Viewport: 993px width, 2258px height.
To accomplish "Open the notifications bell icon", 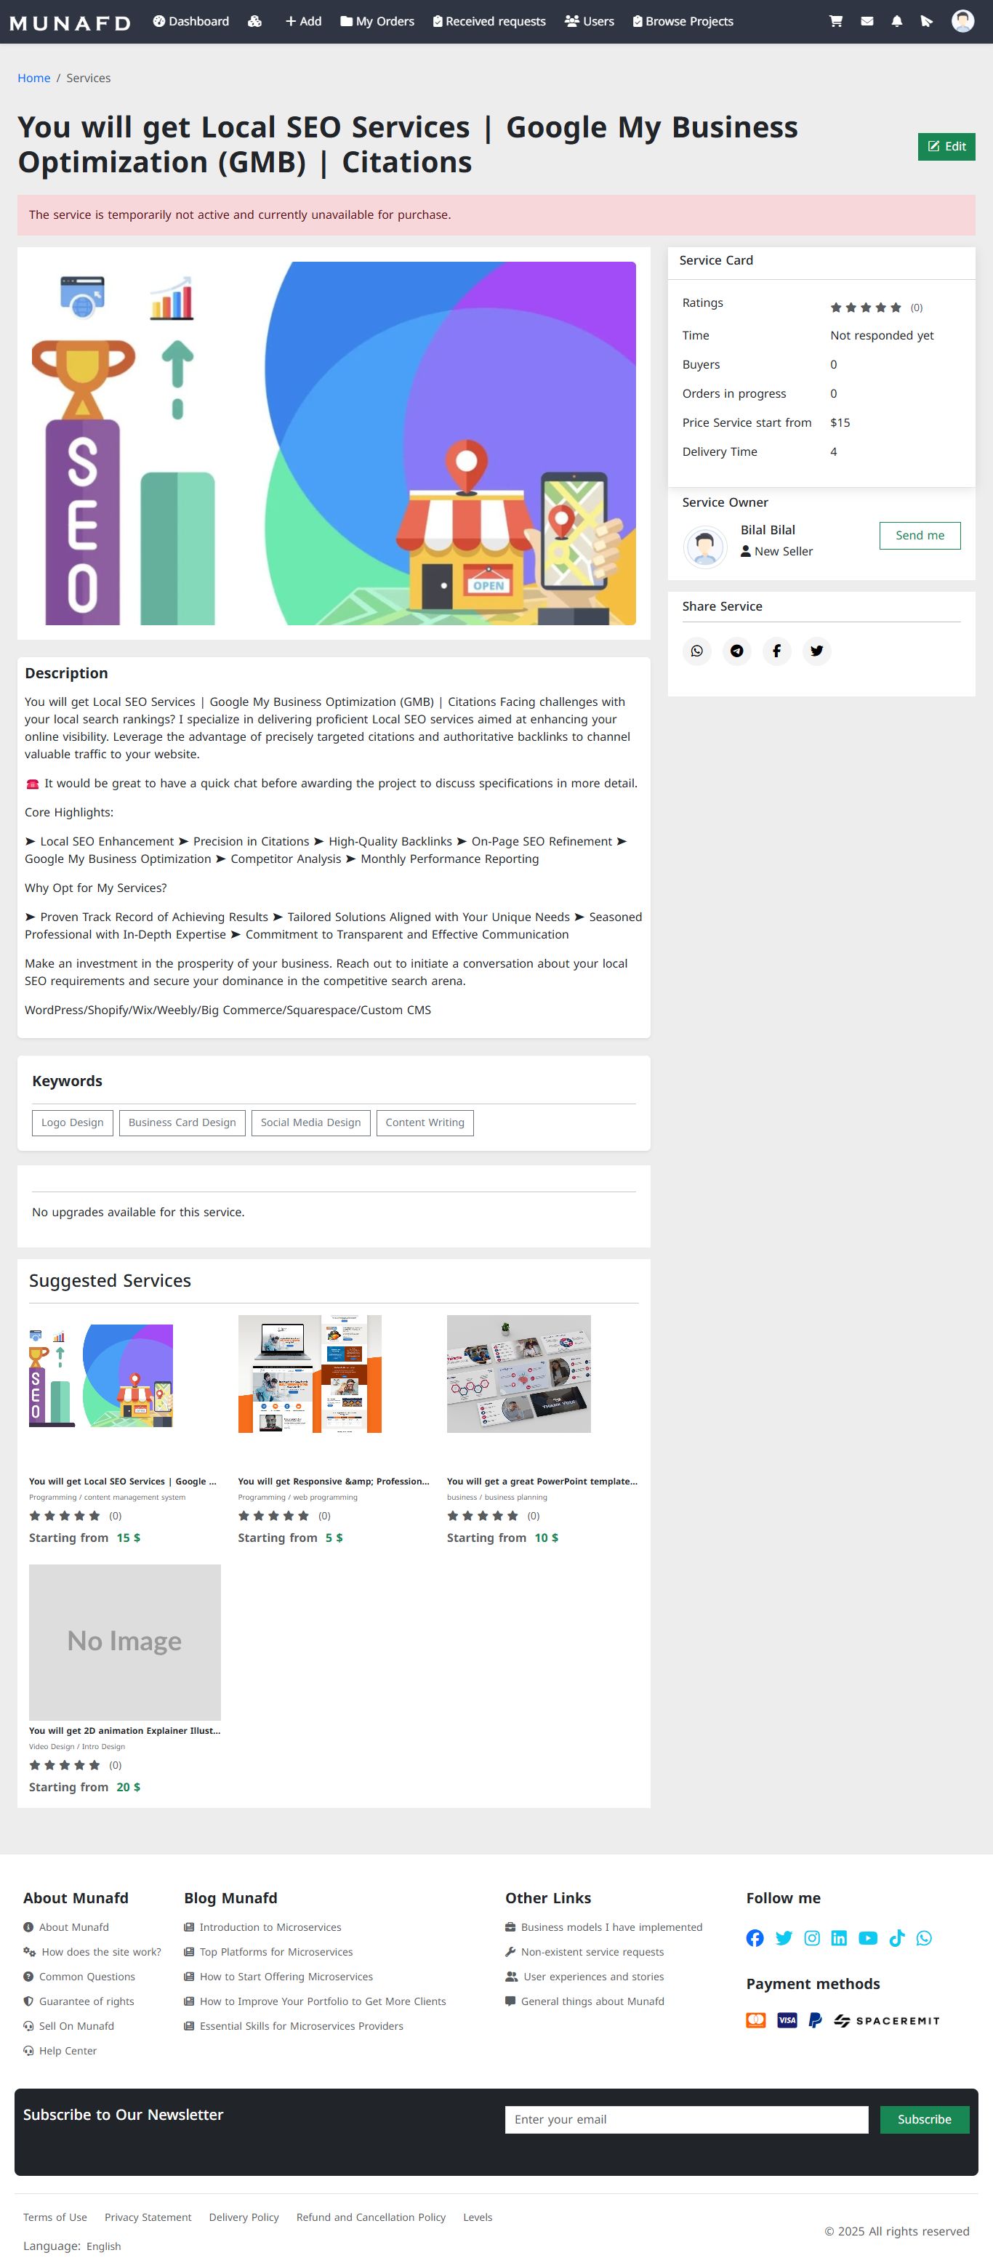I will pyautogui.click(x=896, y=21).
